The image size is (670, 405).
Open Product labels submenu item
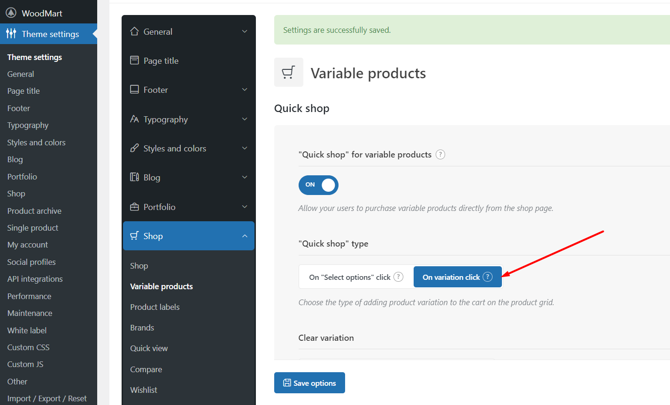pyautogui.click(x=155, y=307)
